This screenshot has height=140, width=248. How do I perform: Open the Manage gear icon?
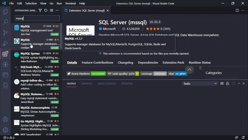pyautogui.click(x=5, y=130)
